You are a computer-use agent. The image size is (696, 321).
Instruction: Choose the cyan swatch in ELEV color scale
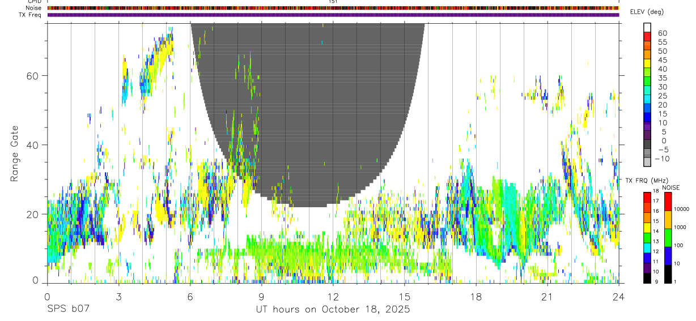click(647, 99)
